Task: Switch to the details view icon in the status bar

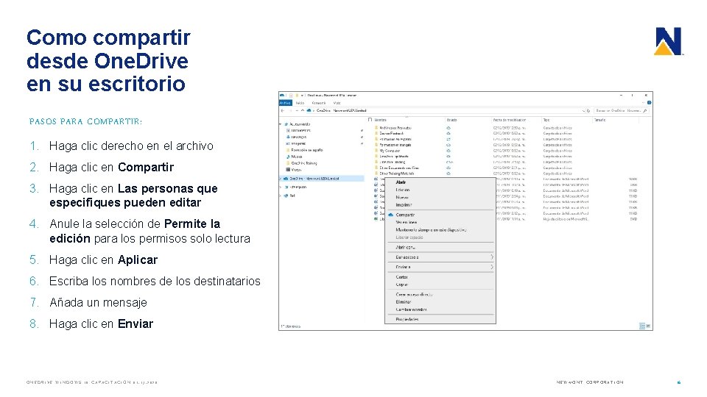Action: [642, 326]
